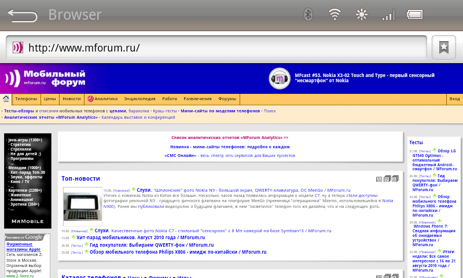This screenshot has width=463, height=278.
Task: Tap the battery status icon
Action: [x=416, y=14]
